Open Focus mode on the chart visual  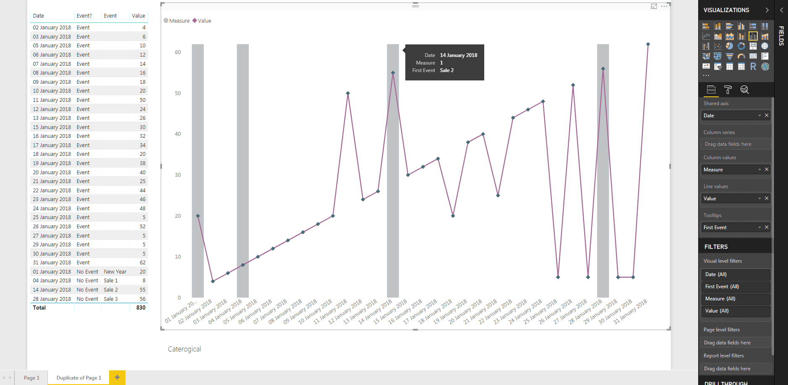coord(654,6)
